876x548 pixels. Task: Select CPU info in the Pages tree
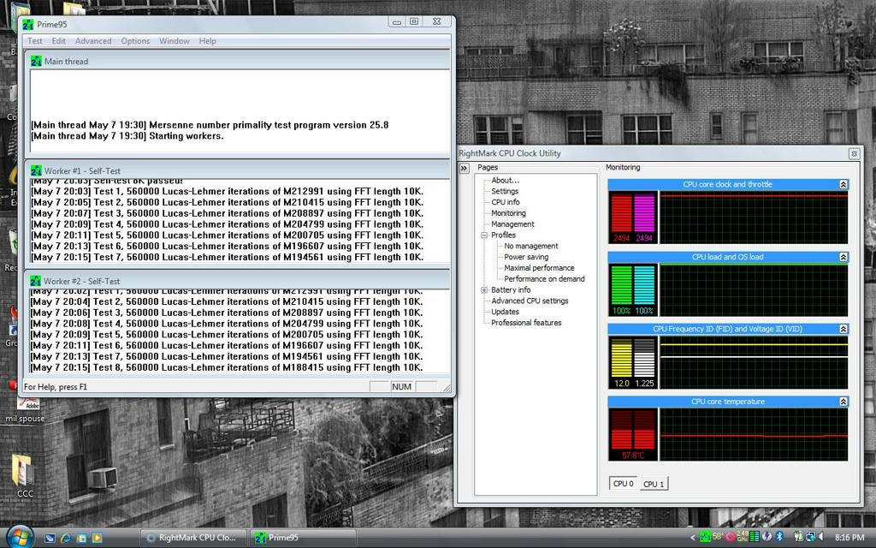coord(505,202)
